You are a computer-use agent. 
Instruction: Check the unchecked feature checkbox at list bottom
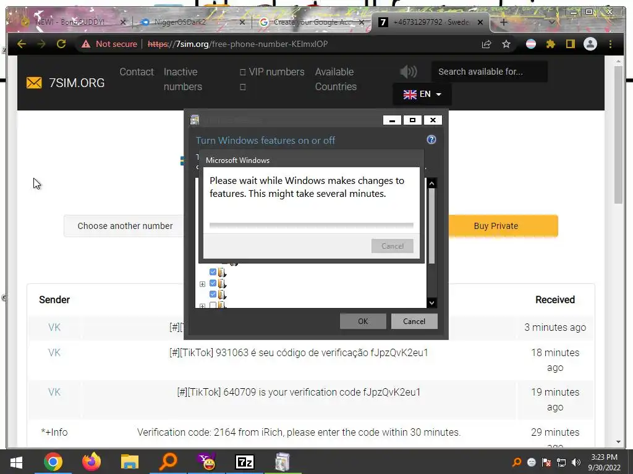point(213,305)
